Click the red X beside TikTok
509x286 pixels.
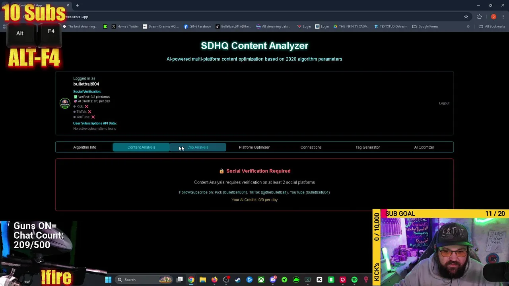click(x=89, y=112)
